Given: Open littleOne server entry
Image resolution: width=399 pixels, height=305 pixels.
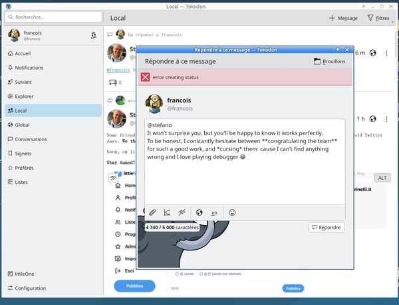Looking at the screenshot, I should (x=53, y=274).
